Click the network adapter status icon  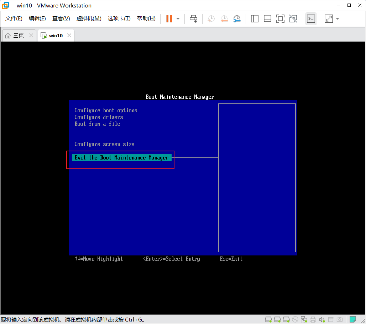pos(304,319)
